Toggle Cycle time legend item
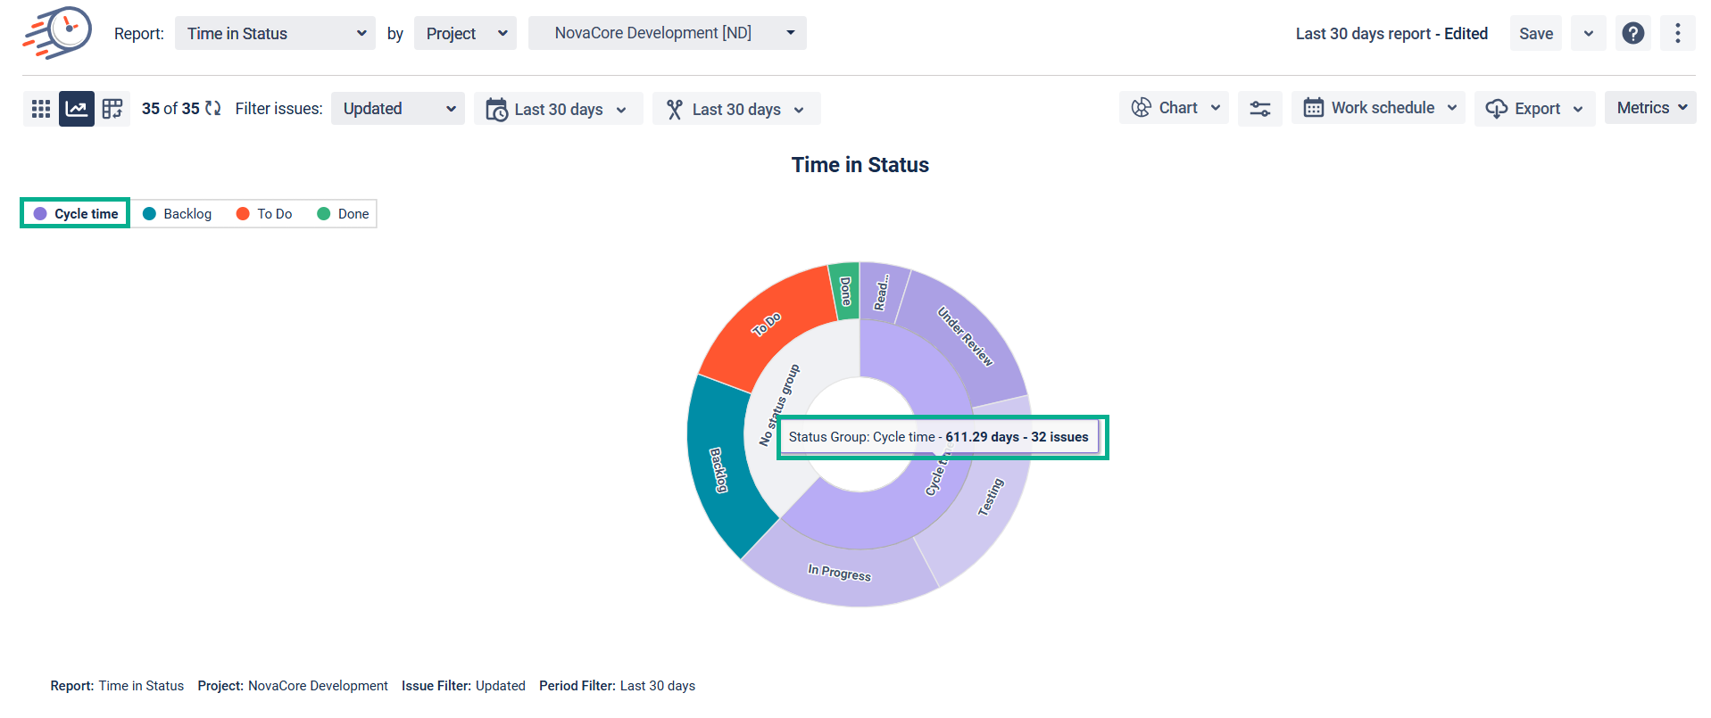 (x=76, y=214)
